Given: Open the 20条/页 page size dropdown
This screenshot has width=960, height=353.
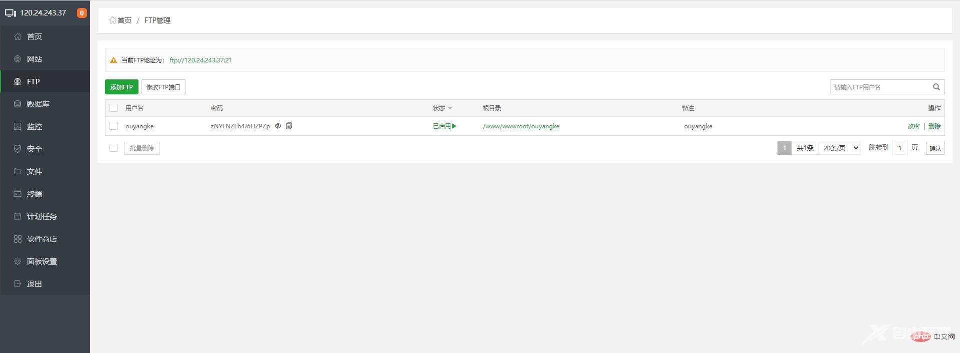Looking at the screenshot, I should click(840, 148).
